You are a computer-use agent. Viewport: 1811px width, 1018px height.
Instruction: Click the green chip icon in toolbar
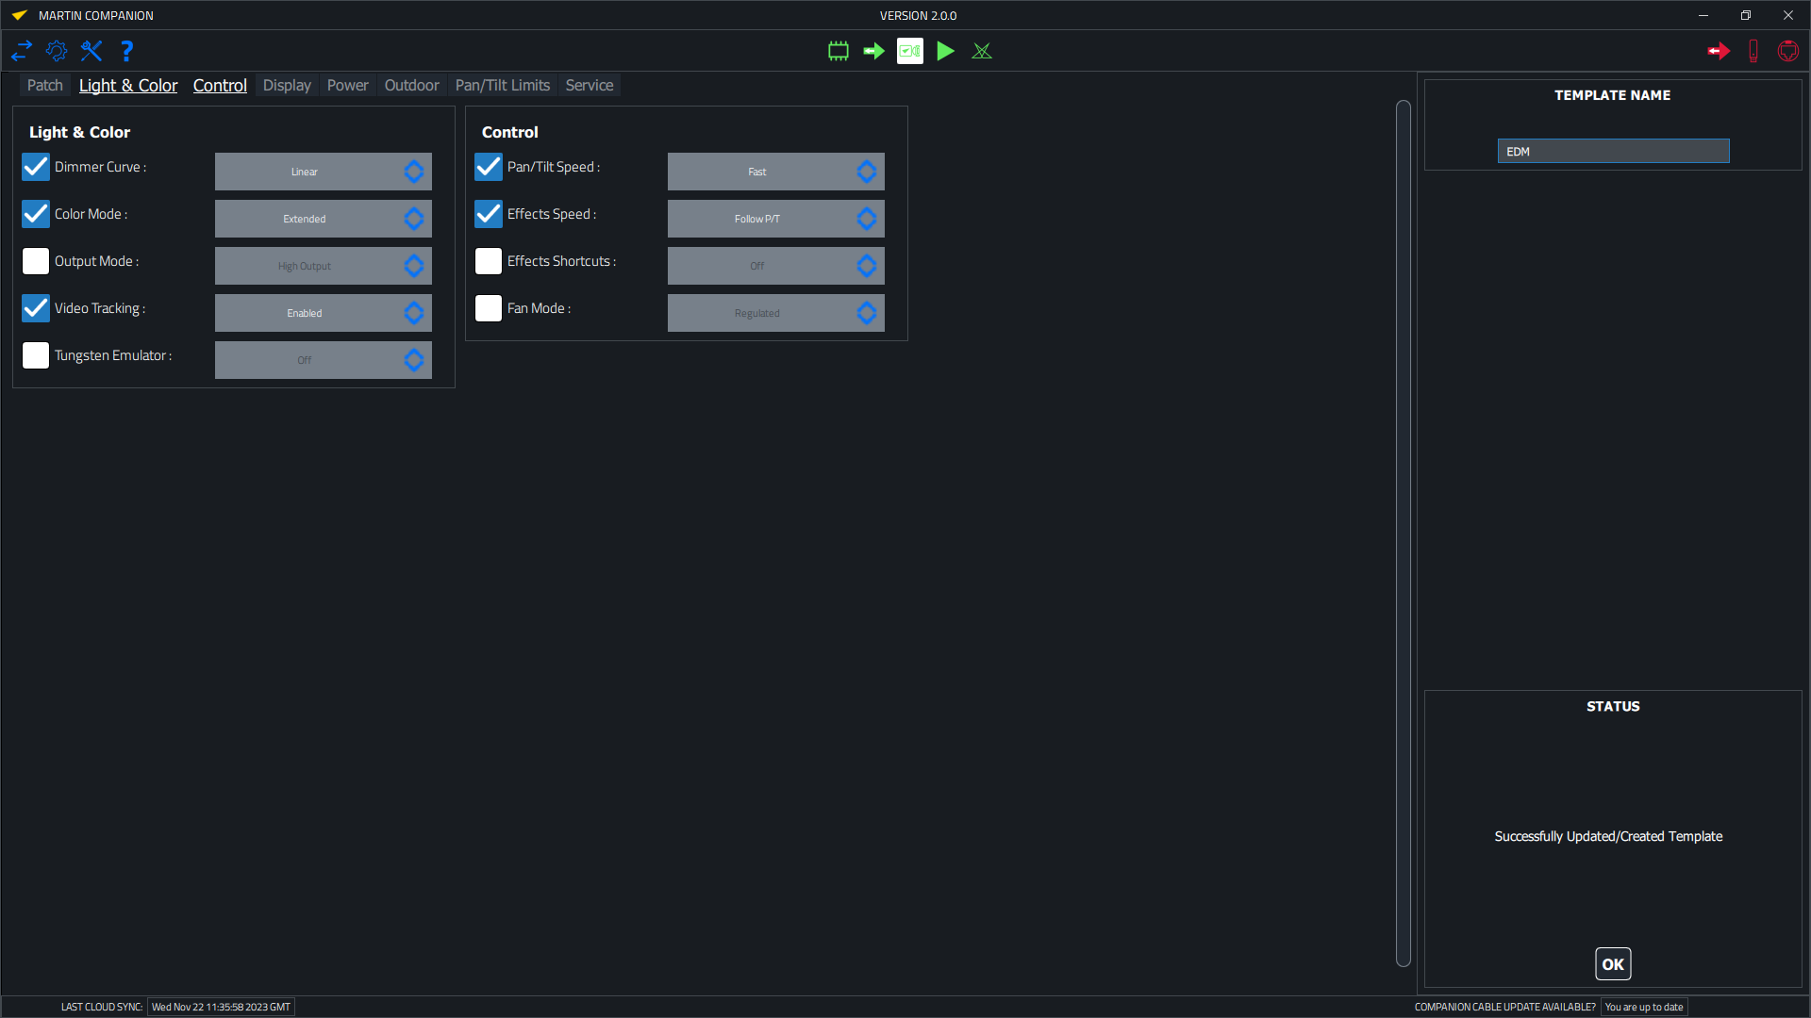pyautogui.click(x=838, y=51)
